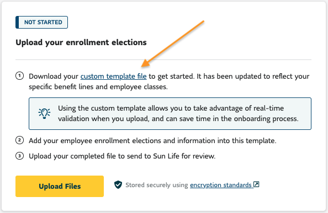Click the 'Using the custom template' tip text
The width and height of the screenshot is (328, 213).
tap(178, 113)
